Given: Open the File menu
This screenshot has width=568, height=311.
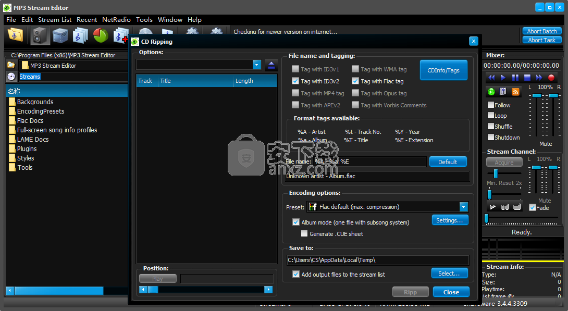Looking at the screenshot, I should pos(11,20).
